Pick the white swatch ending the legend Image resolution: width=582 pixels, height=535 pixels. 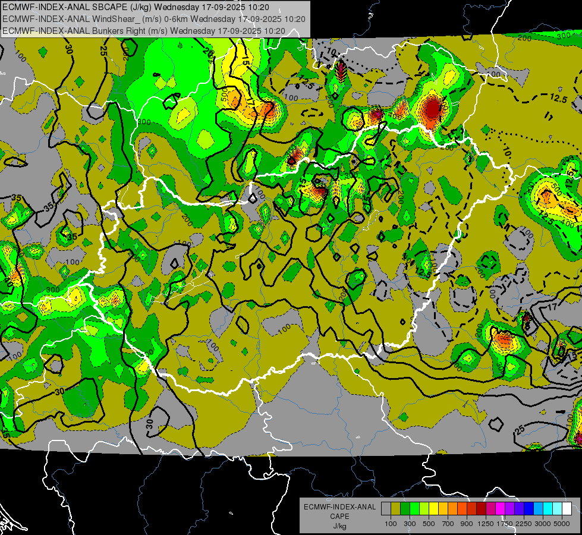[x=567, y=509]
